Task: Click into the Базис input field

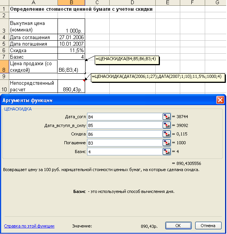Action: 125,152
